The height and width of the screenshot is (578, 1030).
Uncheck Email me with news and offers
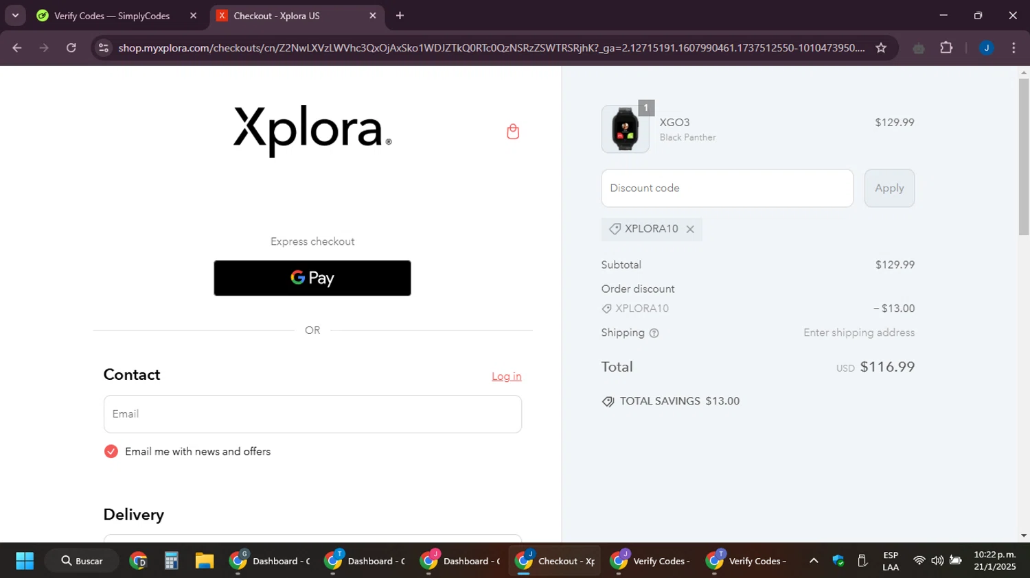(111, 451)
